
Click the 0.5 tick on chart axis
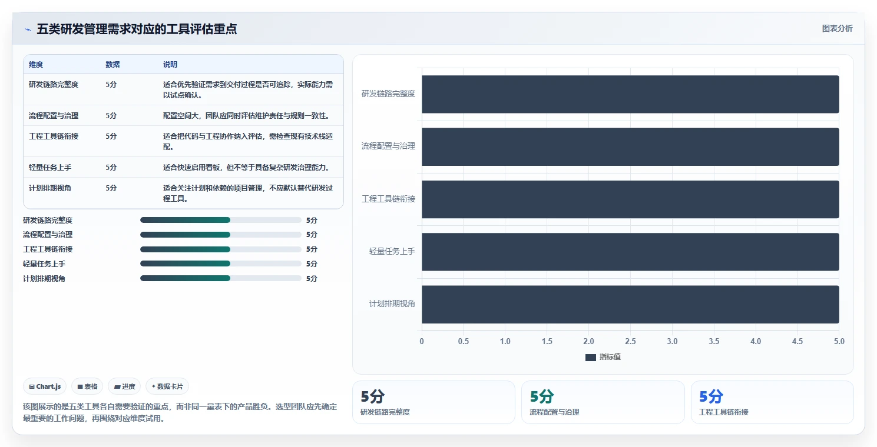coord(464,342)
